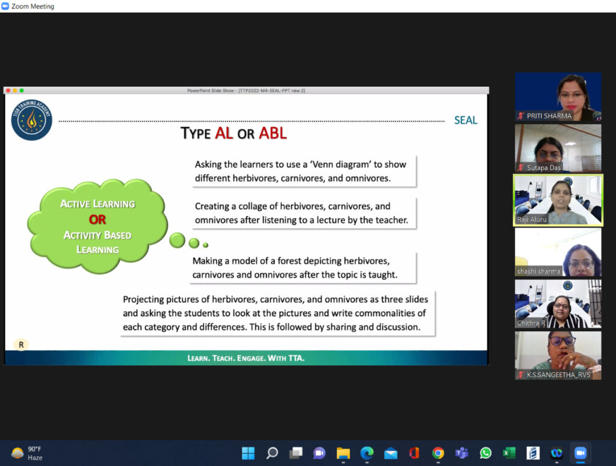Open Excel from the taskbar
Image resolution: width=616 pixels, height=466 pixels.
click(509, 453)
